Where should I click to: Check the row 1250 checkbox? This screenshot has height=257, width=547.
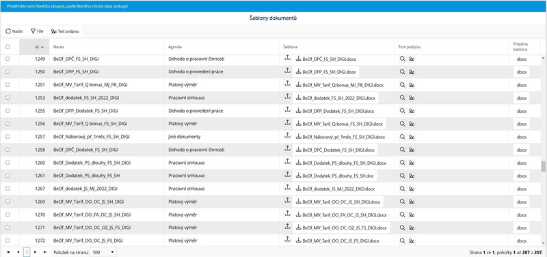(8, 72)
